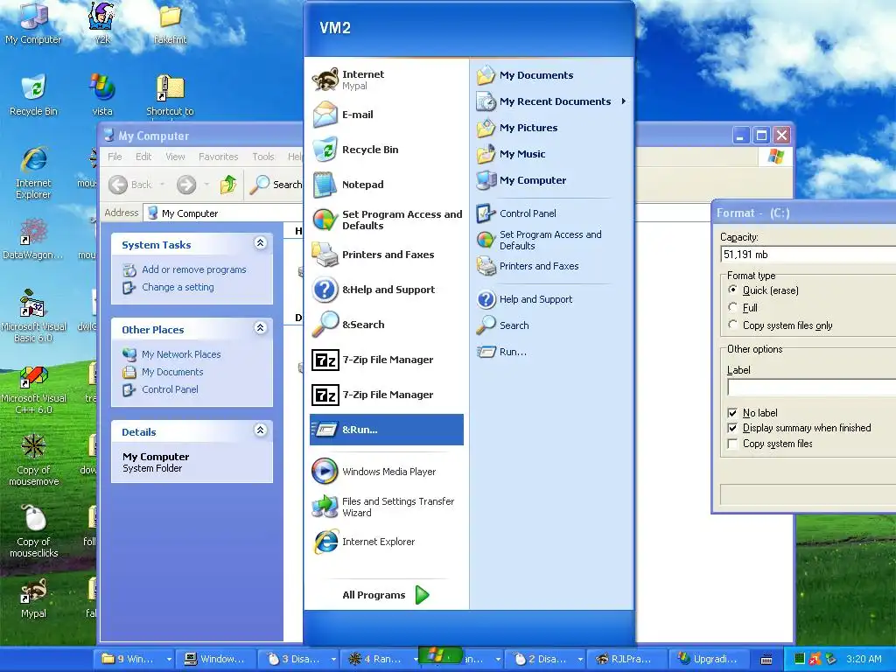896x672 pixels.
Task: Open bold Printers and Faxes entry
Action: [x=386, y=255]
